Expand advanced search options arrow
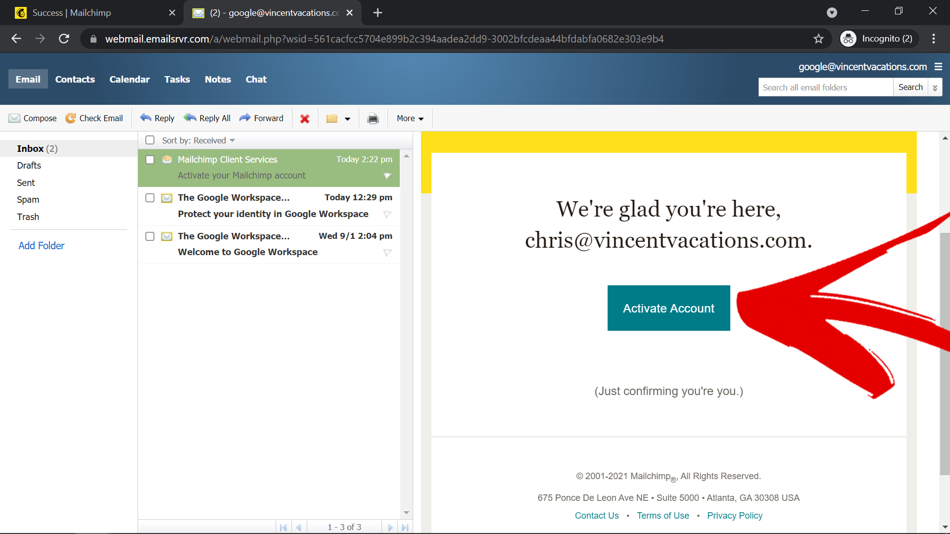The image size is (950, 534). point(935,88)
